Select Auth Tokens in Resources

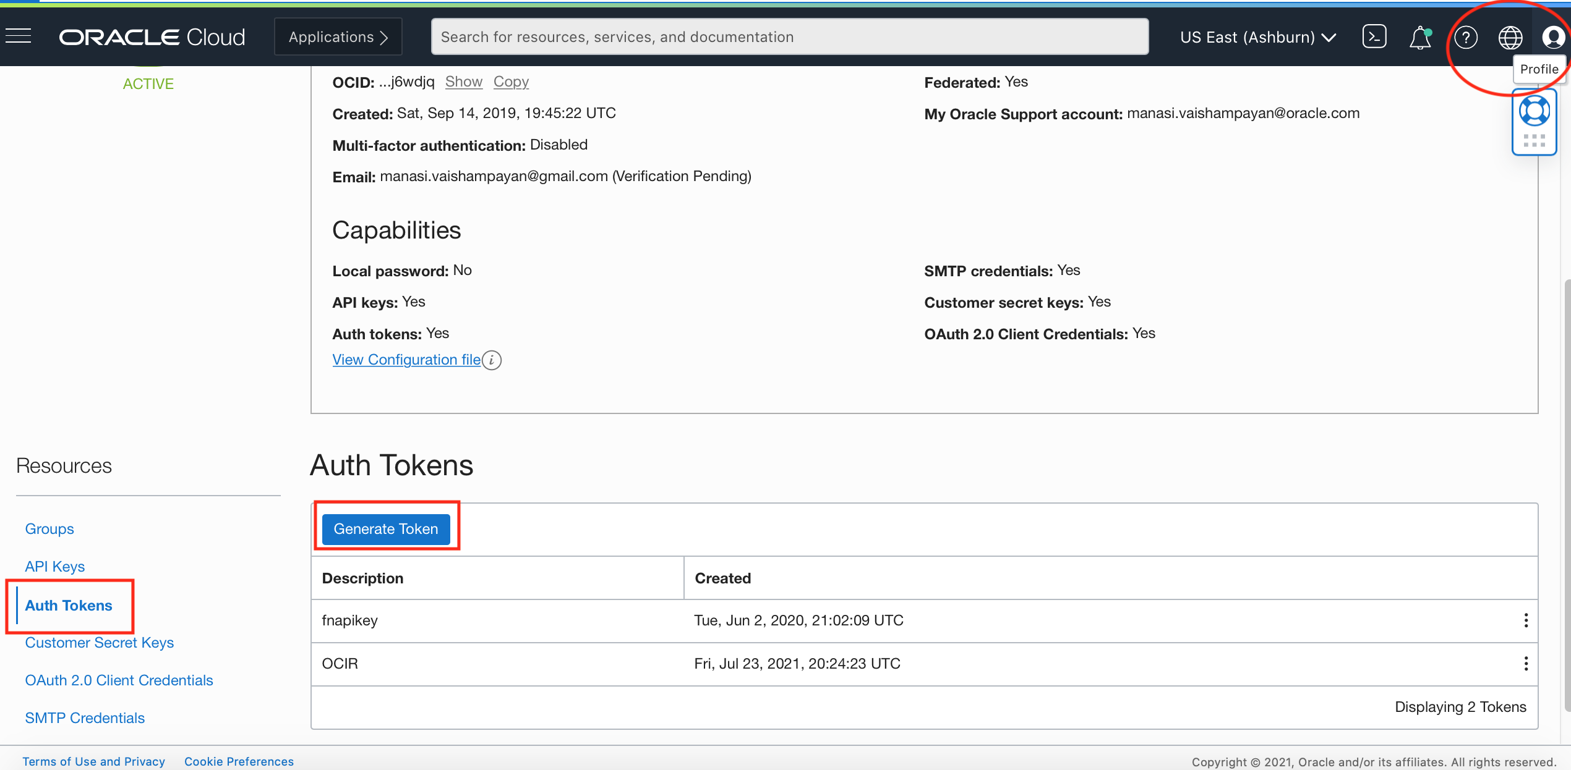pos(69,606)
